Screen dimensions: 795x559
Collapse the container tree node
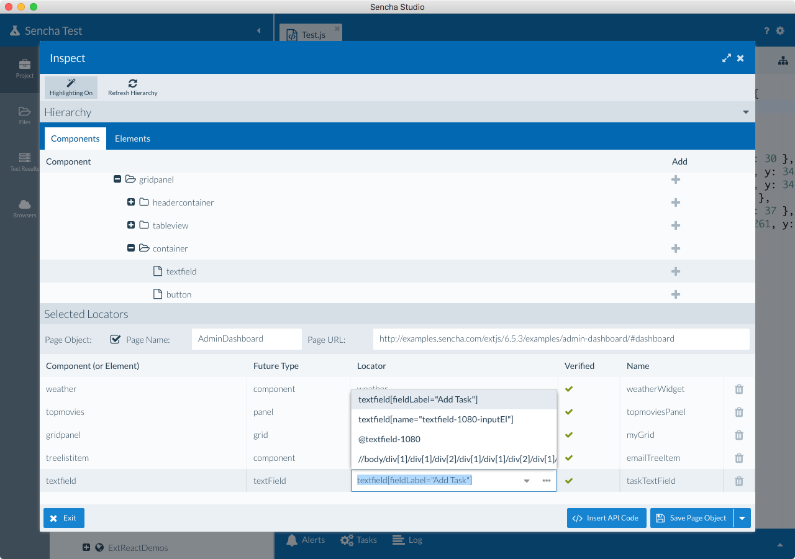pos(131,248)
